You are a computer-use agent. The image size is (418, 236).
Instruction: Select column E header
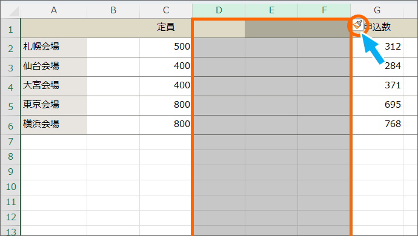[x=271, y=10]
